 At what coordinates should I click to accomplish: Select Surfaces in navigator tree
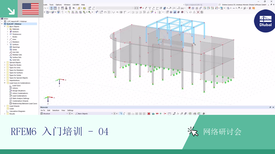pos(15,44)
